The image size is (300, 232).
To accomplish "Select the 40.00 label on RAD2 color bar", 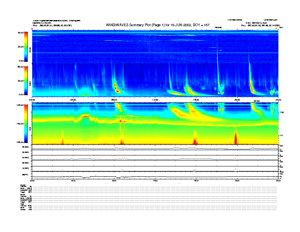I will click(20, 33).
